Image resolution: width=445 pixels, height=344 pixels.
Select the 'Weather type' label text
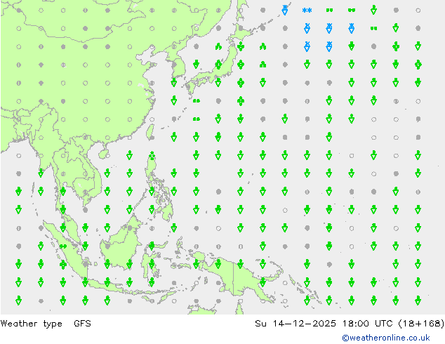coord(31,324)
